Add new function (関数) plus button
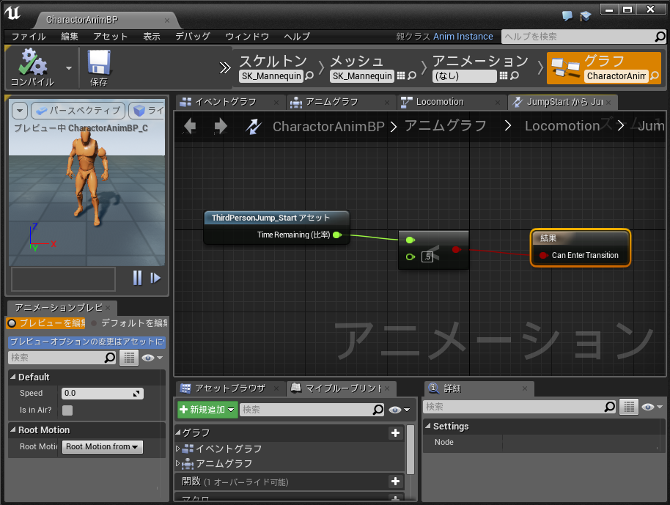The image size is (670, 505). coord(395,482)
